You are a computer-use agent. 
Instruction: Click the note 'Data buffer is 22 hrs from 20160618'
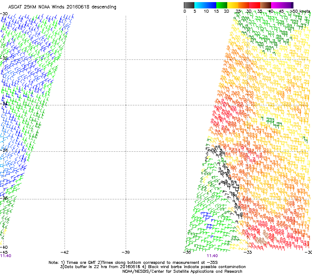tap(100, 267)
